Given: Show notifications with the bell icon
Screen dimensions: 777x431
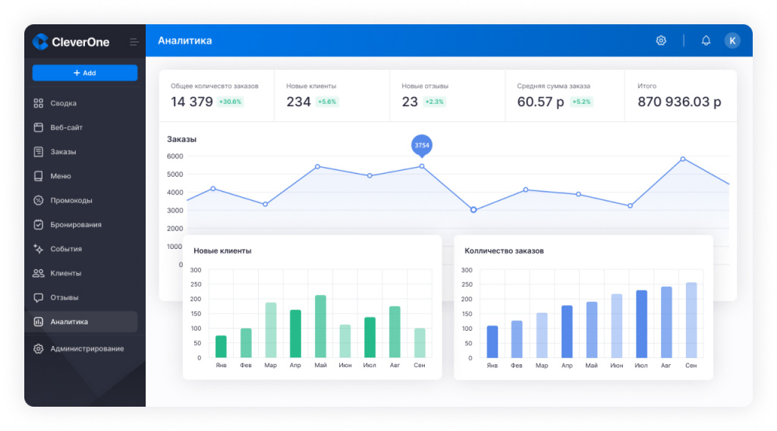Looking at the screenshot, I should coord(706,41).
